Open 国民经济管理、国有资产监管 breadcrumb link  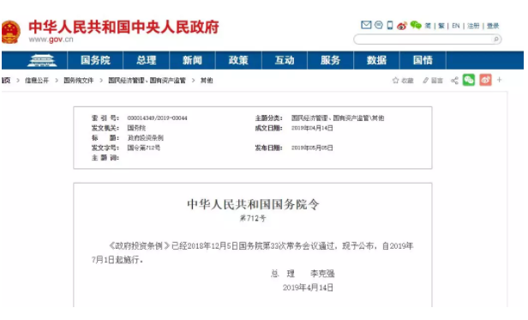coord(147,81)
